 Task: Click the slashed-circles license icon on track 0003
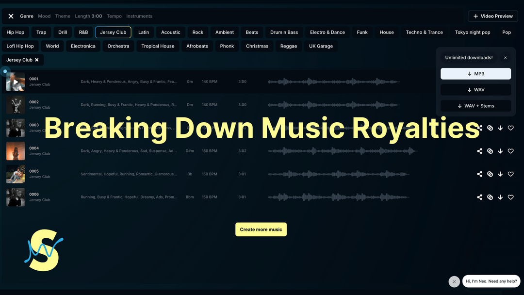[x=490, y=128]
